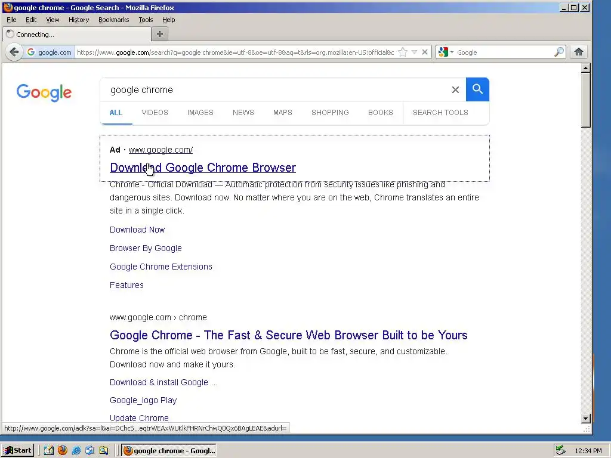The image size is (611, 458).
Task: Open a new tab with plus button
Action: 160,34
